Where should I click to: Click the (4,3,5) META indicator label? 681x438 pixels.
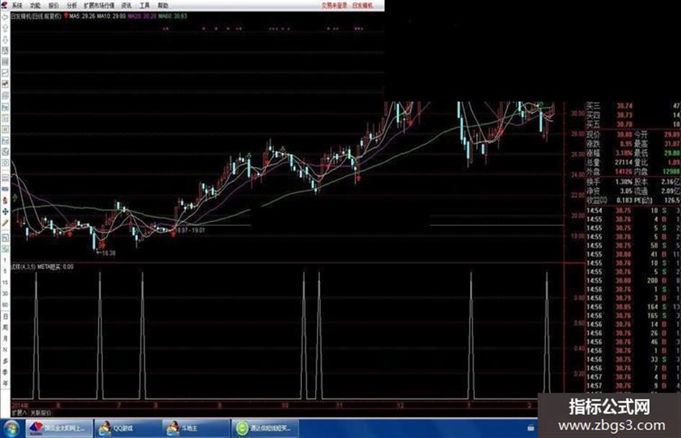click(x=43, y=267)
